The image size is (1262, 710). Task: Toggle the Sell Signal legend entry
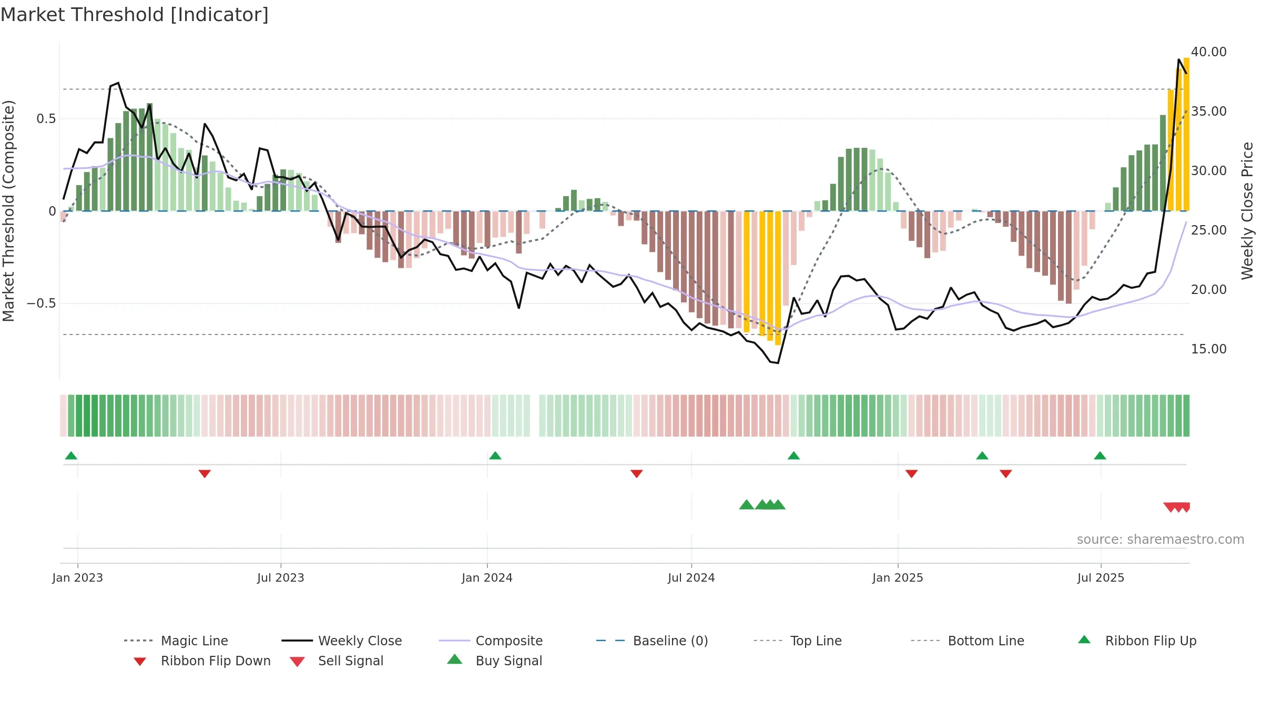pyautogui.click(x=337, y=661)
